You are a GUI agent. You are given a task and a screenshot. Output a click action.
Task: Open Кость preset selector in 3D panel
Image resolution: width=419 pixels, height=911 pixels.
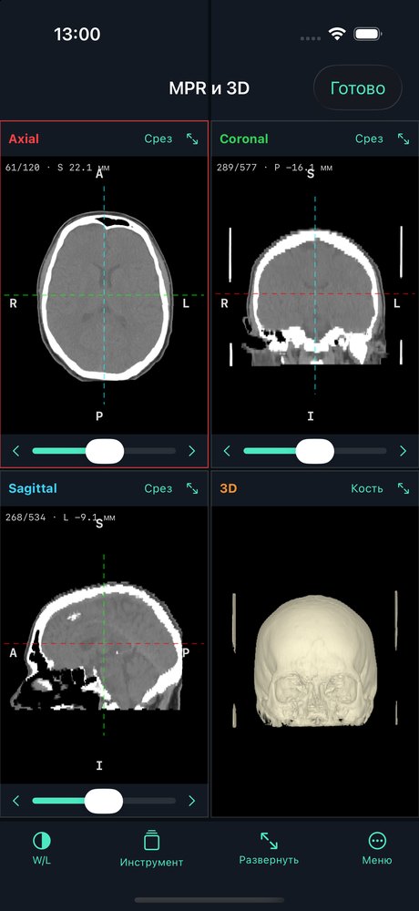point(367,488)
